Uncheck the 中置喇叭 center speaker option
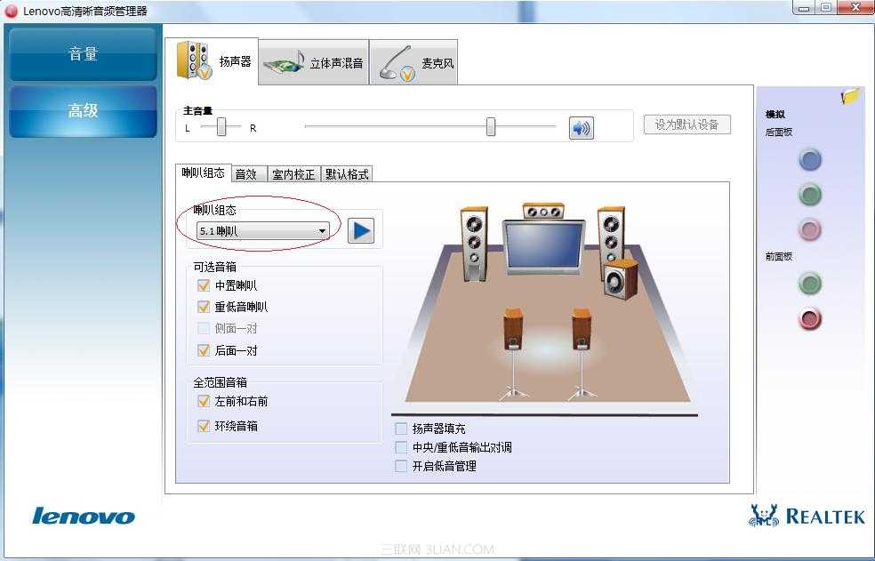 coord(203,285)
